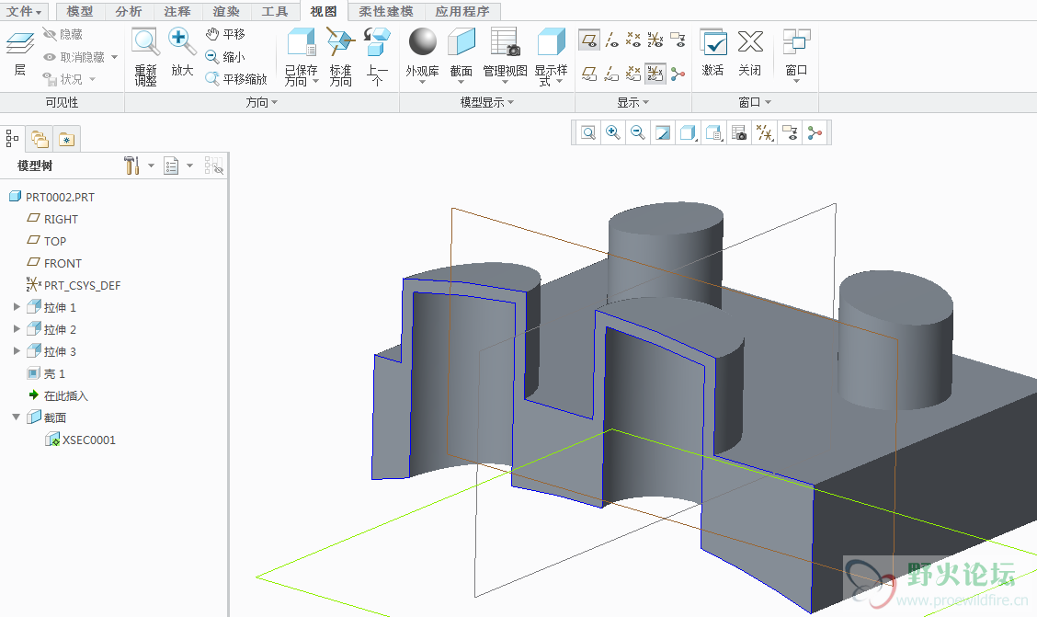
Task: Toggle plane tag display on ribbon
Action: pyautogui.click(x=589, y=74)
